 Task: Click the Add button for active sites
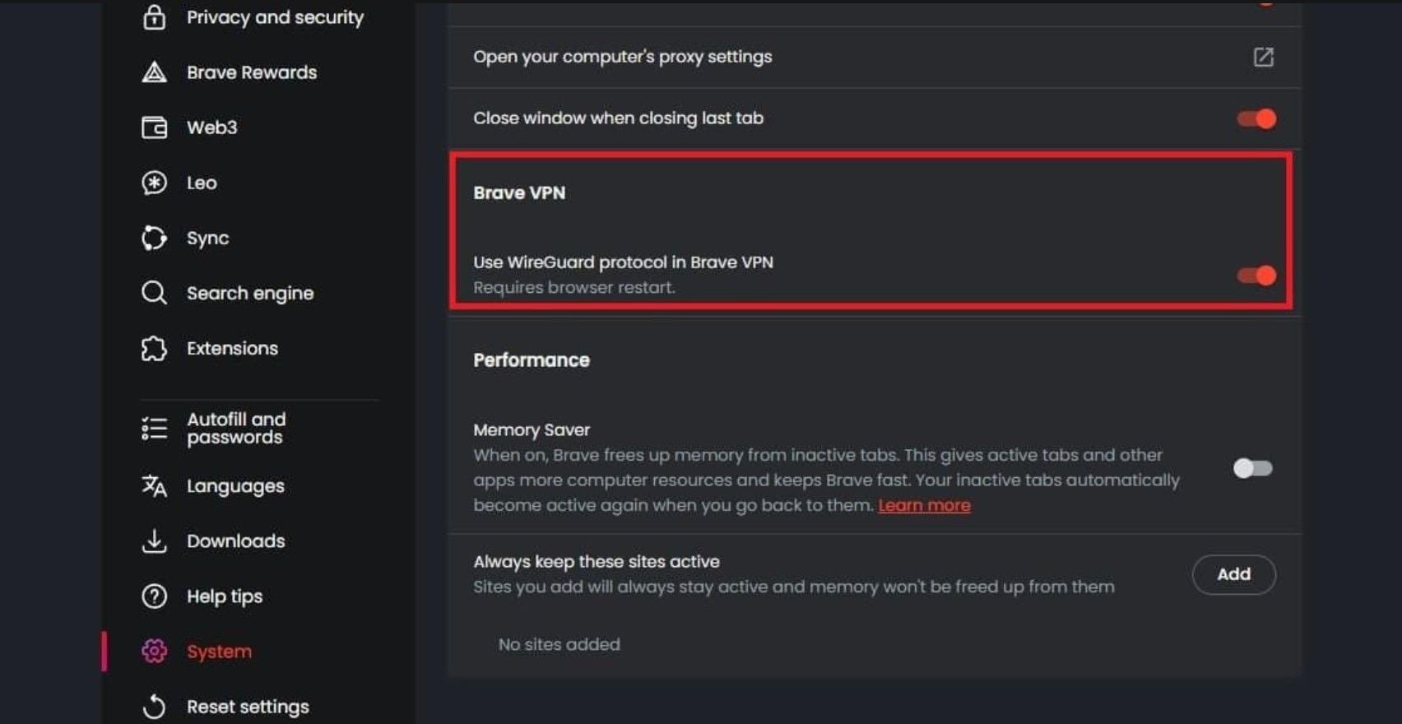coord(1233,574)
